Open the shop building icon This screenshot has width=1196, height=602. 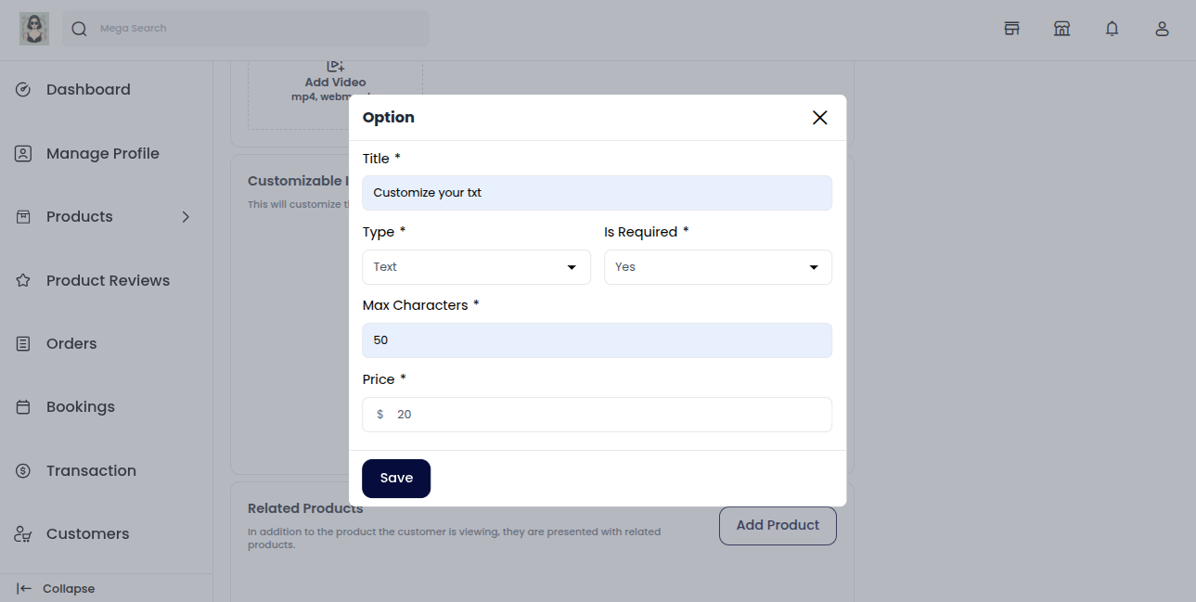(x=1062, y=29)
